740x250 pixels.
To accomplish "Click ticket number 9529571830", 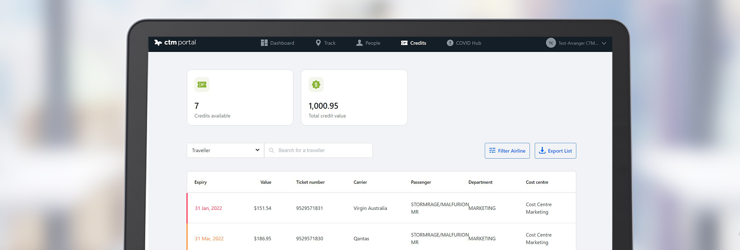I will tap(309, 238).
